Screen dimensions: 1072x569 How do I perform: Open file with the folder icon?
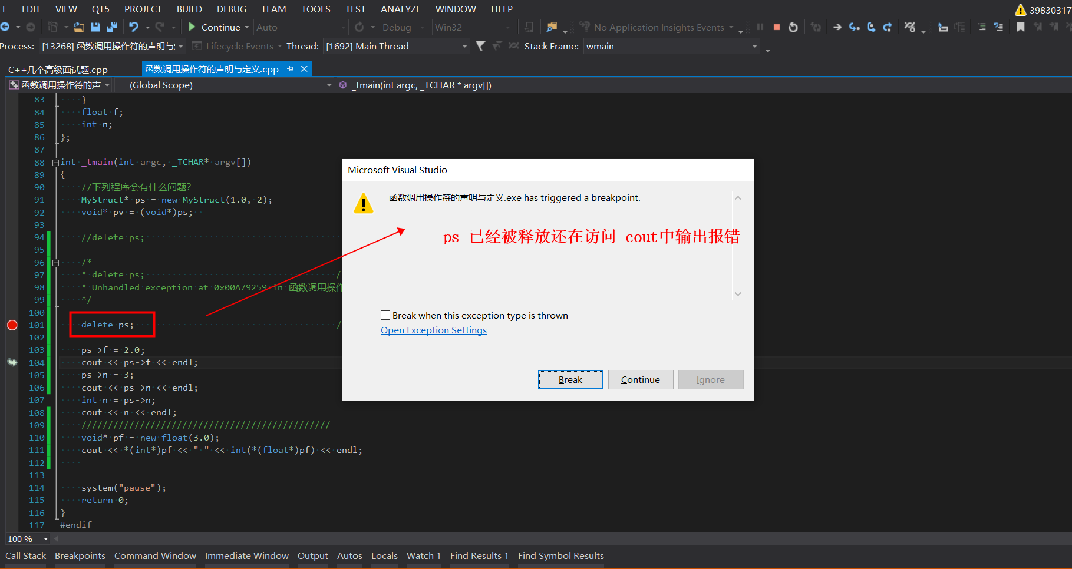tap(78, 27)
